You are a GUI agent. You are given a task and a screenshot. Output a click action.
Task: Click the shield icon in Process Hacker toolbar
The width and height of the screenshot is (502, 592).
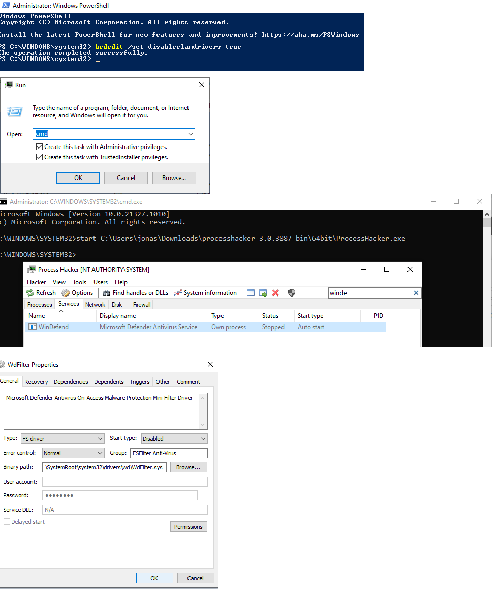tap(292, 293)
